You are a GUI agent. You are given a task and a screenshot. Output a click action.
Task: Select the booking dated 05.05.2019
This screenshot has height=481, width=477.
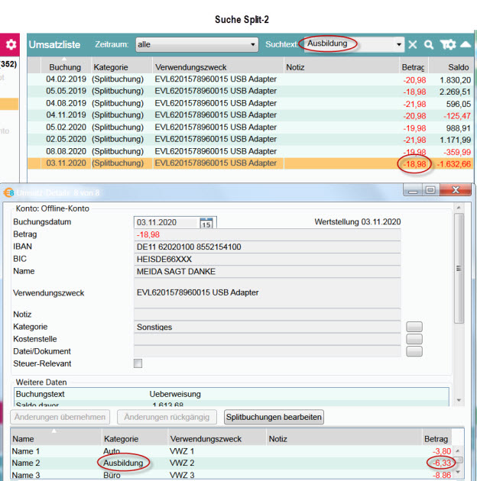click(250, 91)
